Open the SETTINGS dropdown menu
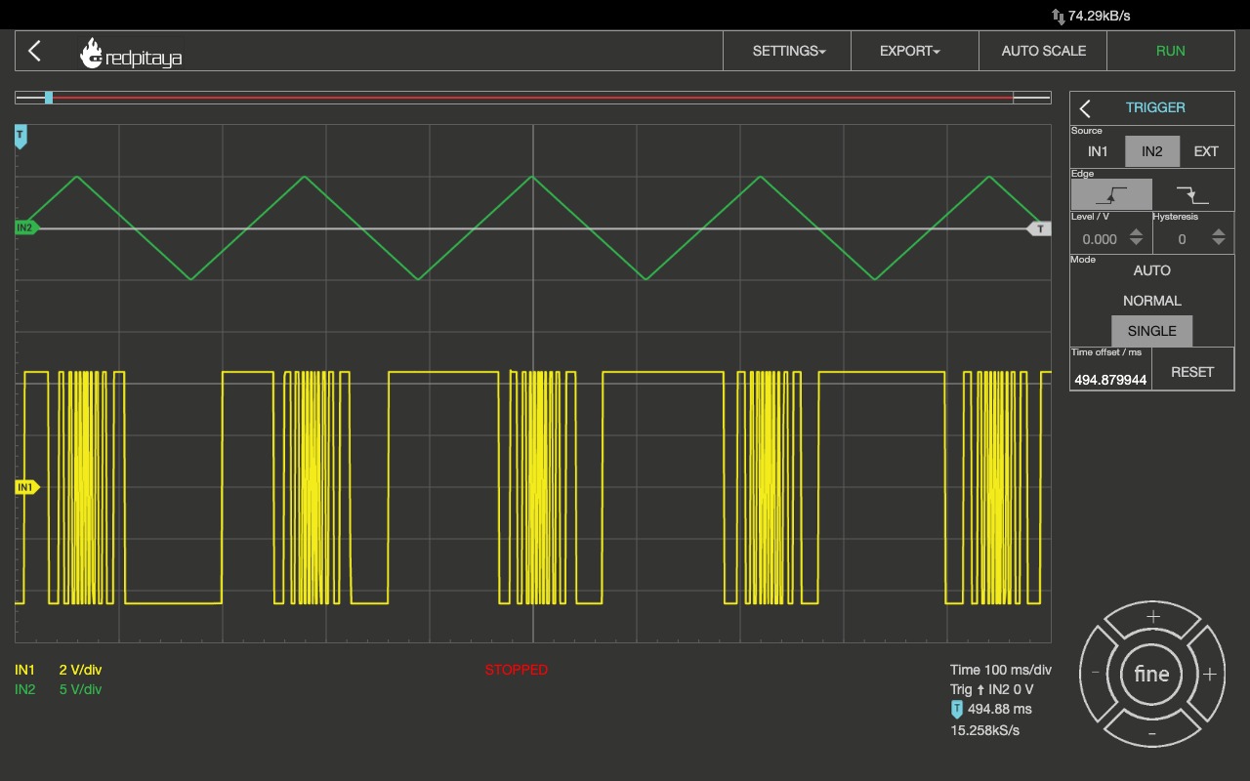This screenshot has height=781, width=1250. pos(788,51)
